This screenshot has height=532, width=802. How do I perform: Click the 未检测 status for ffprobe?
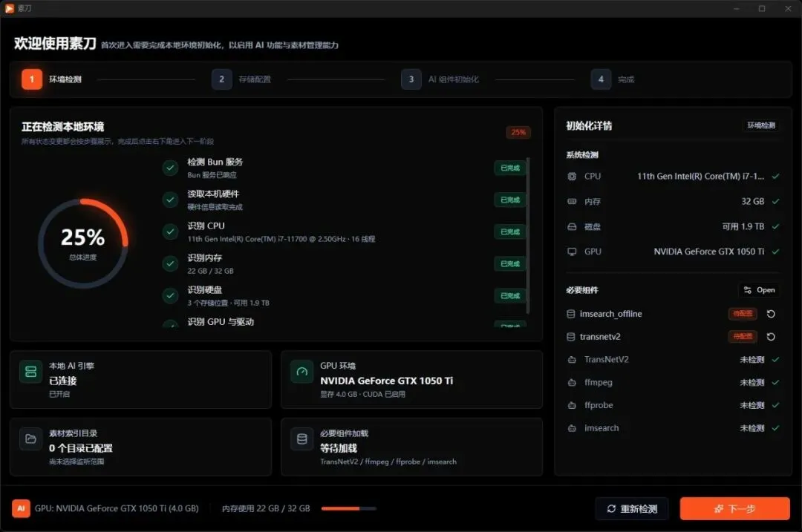(x=752, y=405)
